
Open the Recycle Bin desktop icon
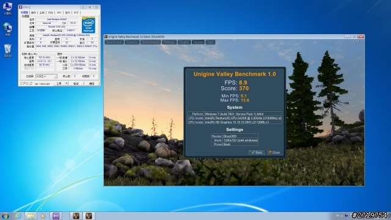[7, 51]
